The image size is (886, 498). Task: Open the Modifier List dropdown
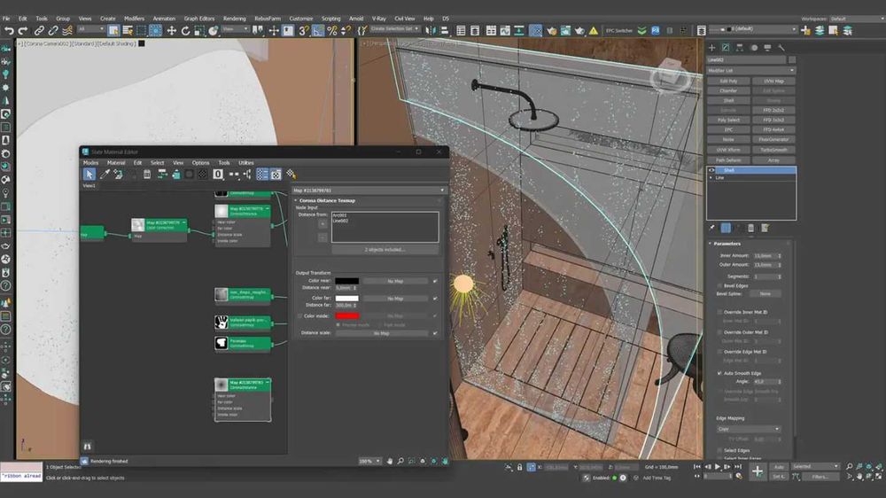[x=751, y=71]
